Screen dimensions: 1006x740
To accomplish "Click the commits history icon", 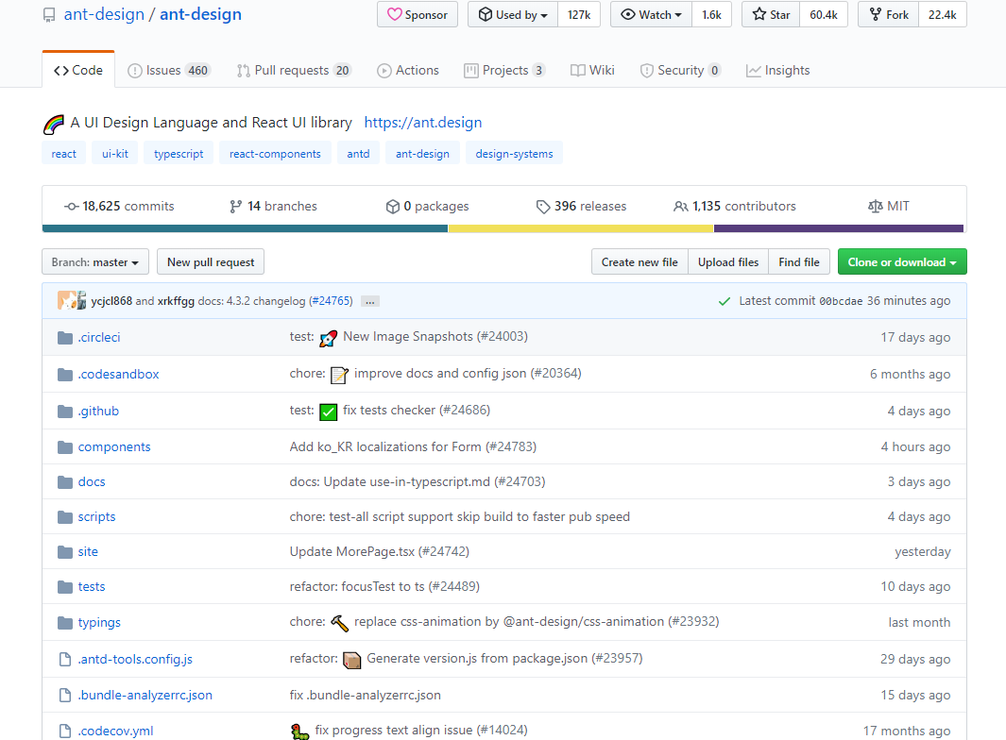I will point(71,207).
